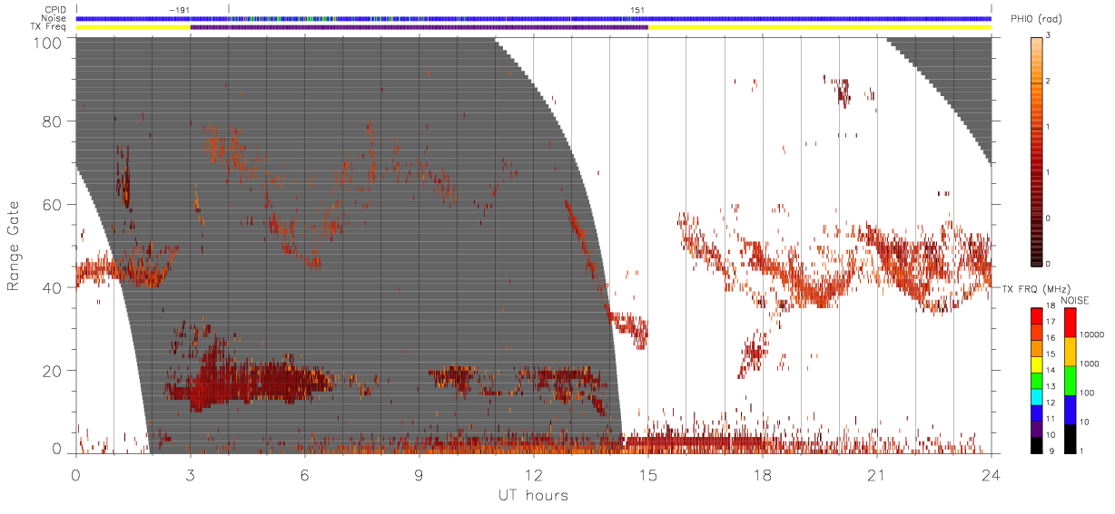Click the 1000 label in NOISE legend
This screenshot has height=514, width=1115.
(x=1090, y=363)
